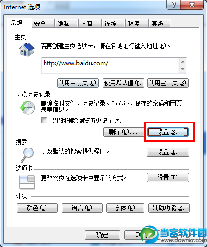Click the magnifying glass search icon
207x247 pixels.
(x=27, y=155)
